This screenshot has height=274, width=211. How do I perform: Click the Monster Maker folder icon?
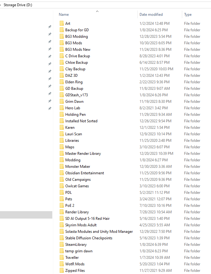(x=62, y=166)
